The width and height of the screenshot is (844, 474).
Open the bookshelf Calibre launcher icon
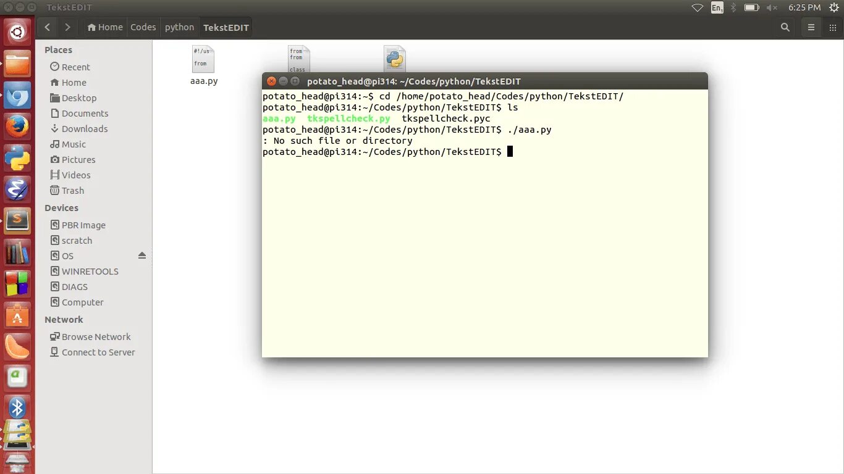click(17, 252)
